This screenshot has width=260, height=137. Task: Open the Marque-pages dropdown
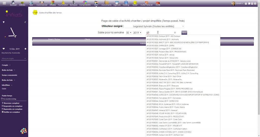click(x=14, y=58)
